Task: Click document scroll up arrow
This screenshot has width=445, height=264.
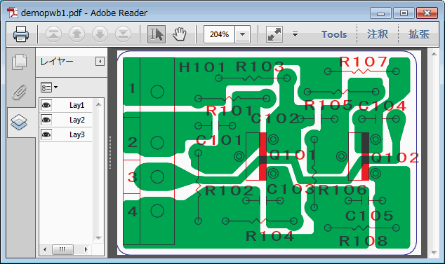Action: pos(434,54)
